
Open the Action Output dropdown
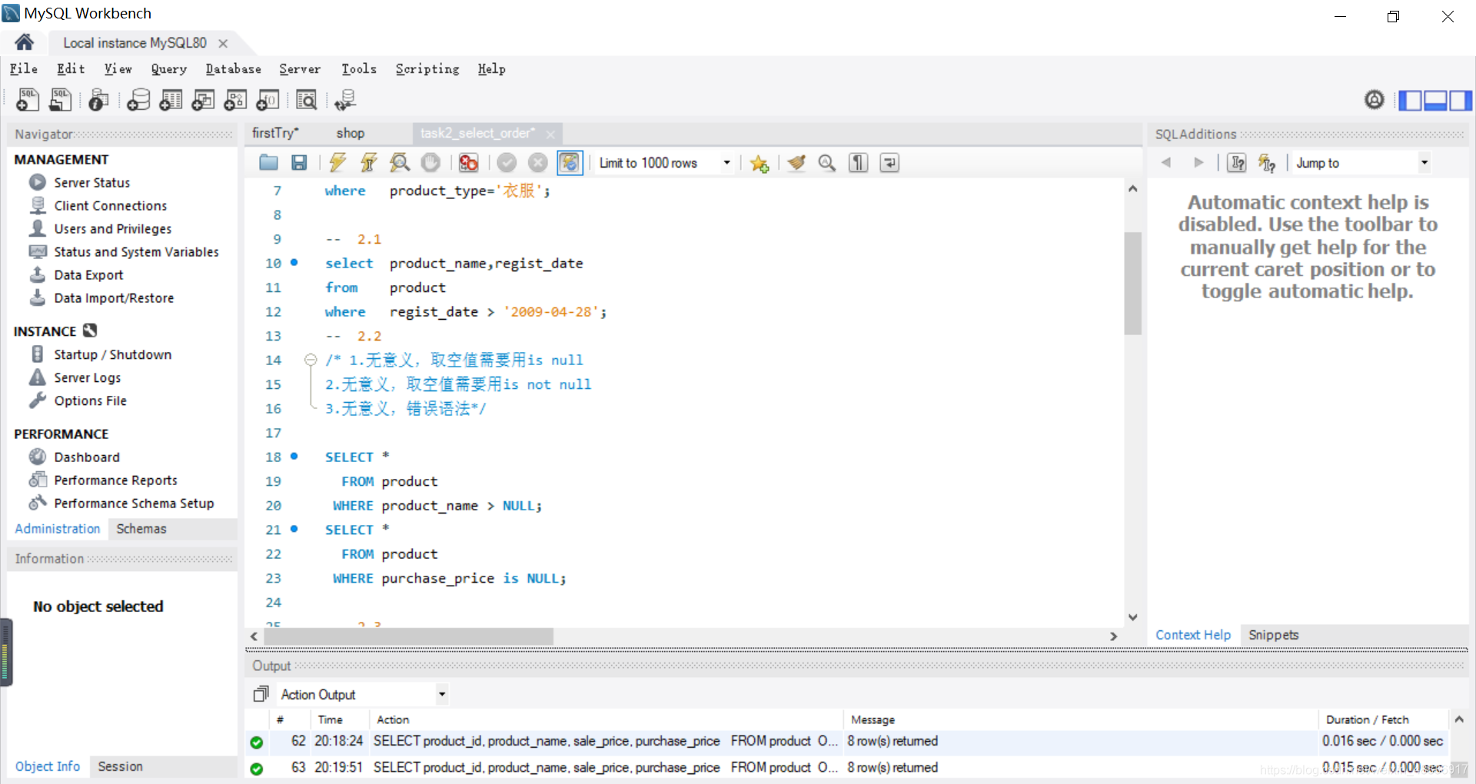[x=441, y=693]
